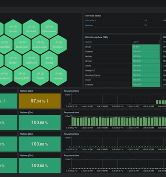
Task: Open the GoAccess hexagon tile
Action: click(22, 45)
